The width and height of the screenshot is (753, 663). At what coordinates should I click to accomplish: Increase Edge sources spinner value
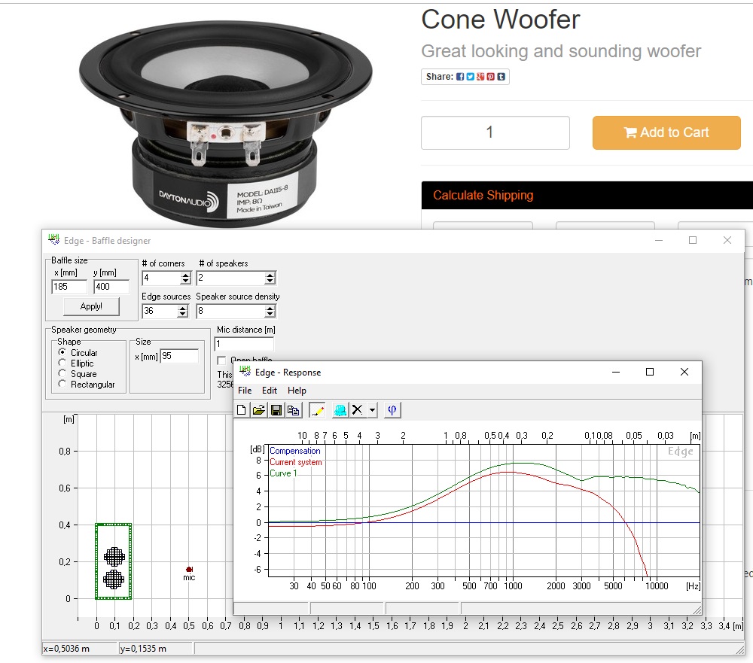coord(182,309)
